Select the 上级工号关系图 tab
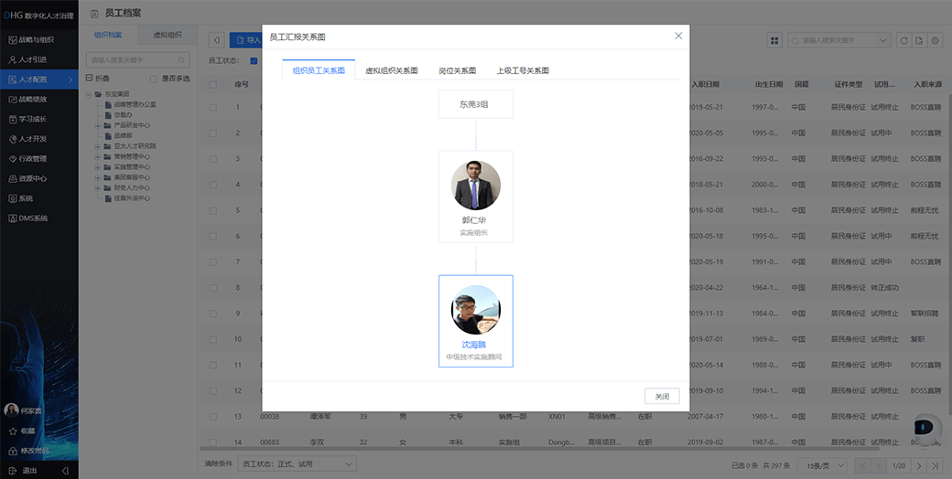952x479 pixels. (x=523, y=70)
